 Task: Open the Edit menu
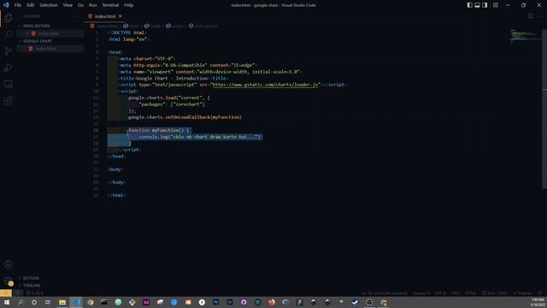coord(31,5)
